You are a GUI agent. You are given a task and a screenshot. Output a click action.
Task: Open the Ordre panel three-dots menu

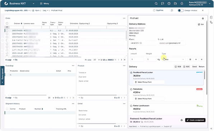coord(124,18)
